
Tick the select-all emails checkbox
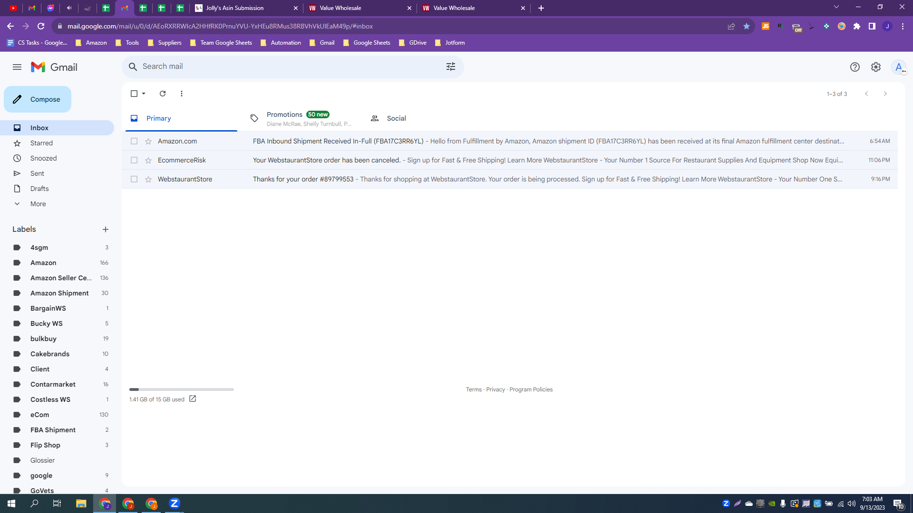pos(134,94)
